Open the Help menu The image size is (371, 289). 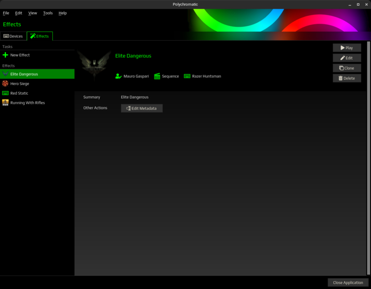pyautogui.click(x=62, y=13)
